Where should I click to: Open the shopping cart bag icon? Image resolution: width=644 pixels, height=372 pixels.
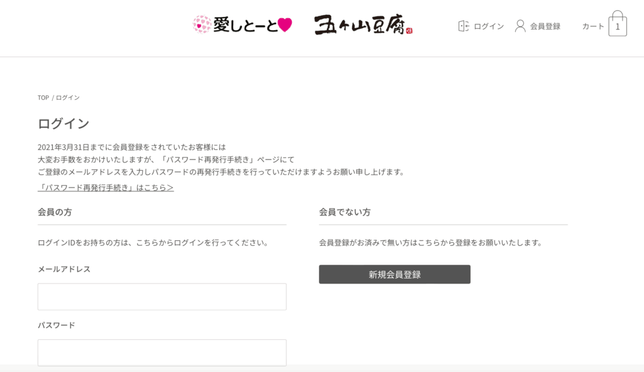point(618,24)
